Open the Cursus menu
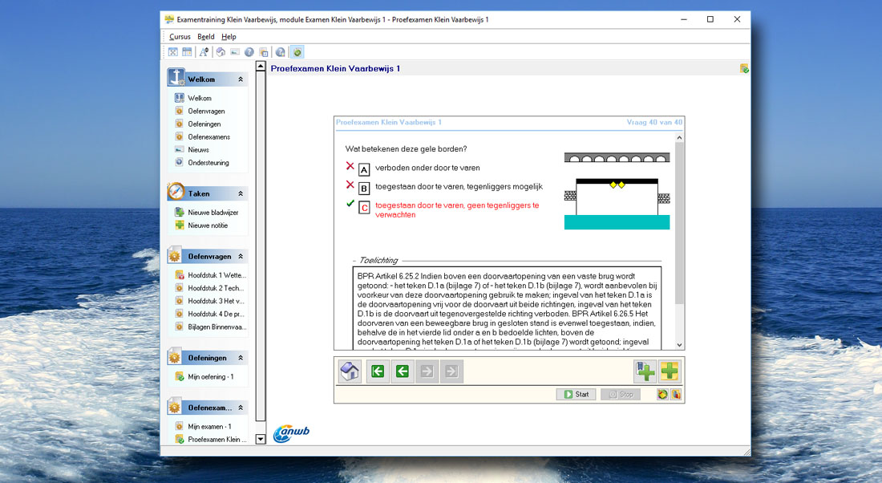The height and width of the screenshot is (483, 882). (x=180, y=37)
